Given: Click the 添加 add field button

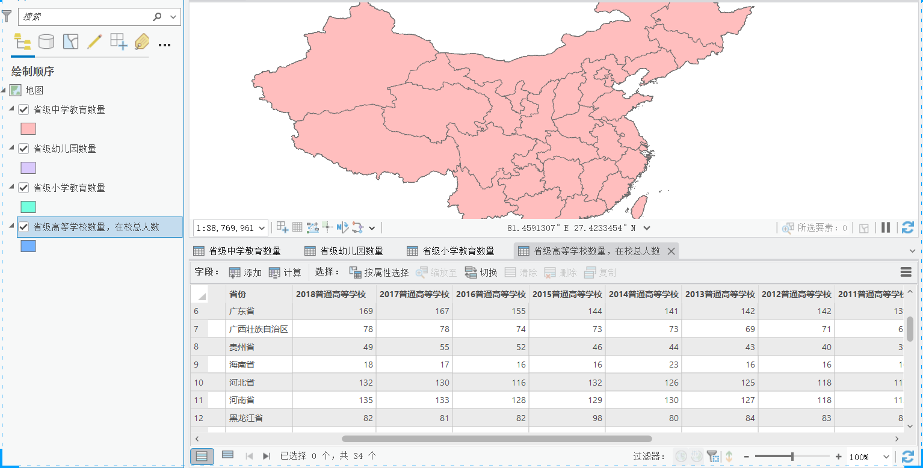Looking at the screenshot, I should point(245,272).
